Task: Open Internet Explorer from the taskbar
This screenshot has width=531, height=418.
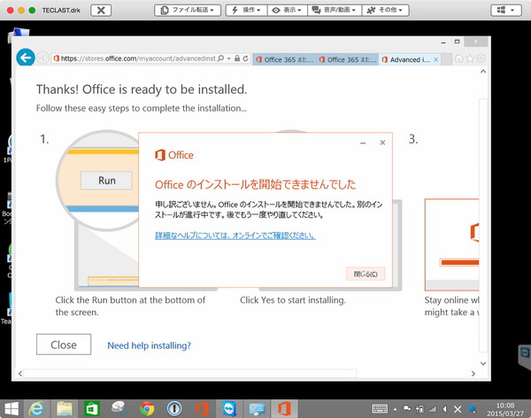Action: point(36,408)
